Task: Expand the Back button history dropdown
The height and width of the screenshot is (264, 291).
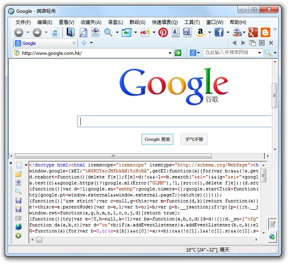Action: coord(28,32)
